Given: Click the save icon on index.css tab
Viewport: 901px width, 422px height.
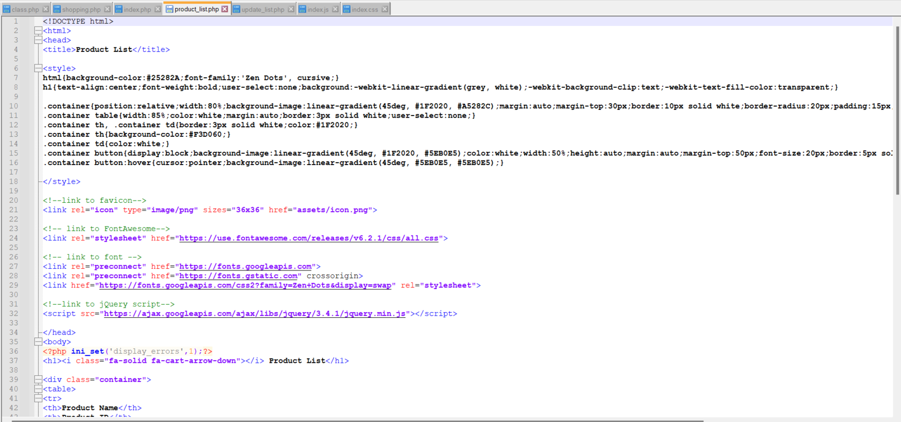Looking at the screenshot, I should 347,9.
